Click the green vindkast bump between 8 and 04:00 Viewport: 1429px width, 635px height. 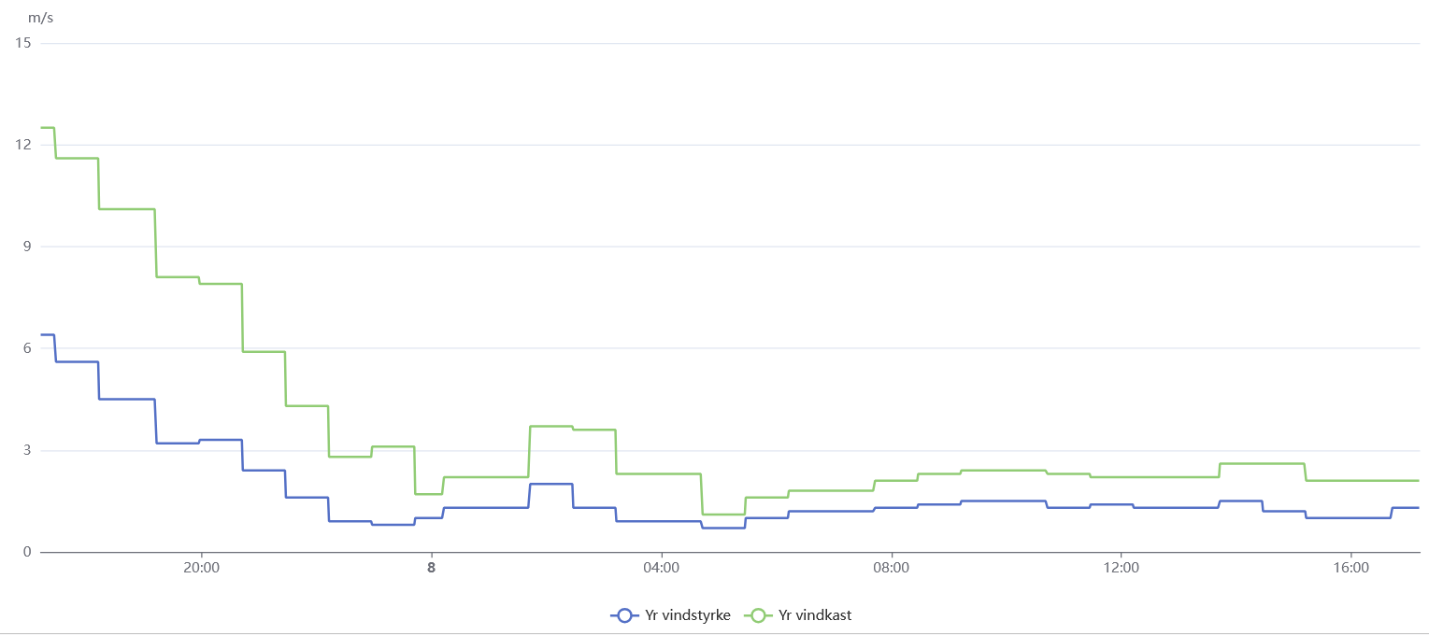(550, 426)
